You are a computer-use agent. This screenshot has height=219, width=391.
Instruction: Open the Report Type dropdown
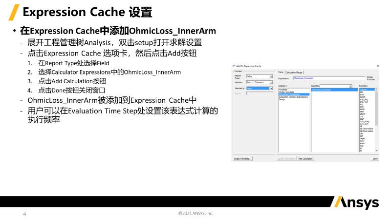tap(271, 76)
